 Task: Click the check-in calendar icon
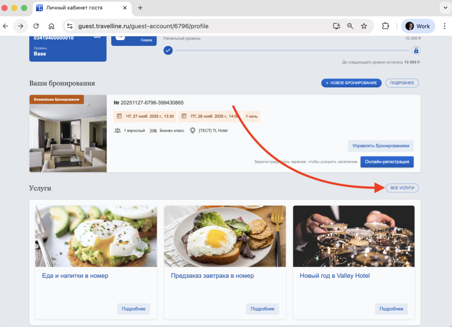119,116
